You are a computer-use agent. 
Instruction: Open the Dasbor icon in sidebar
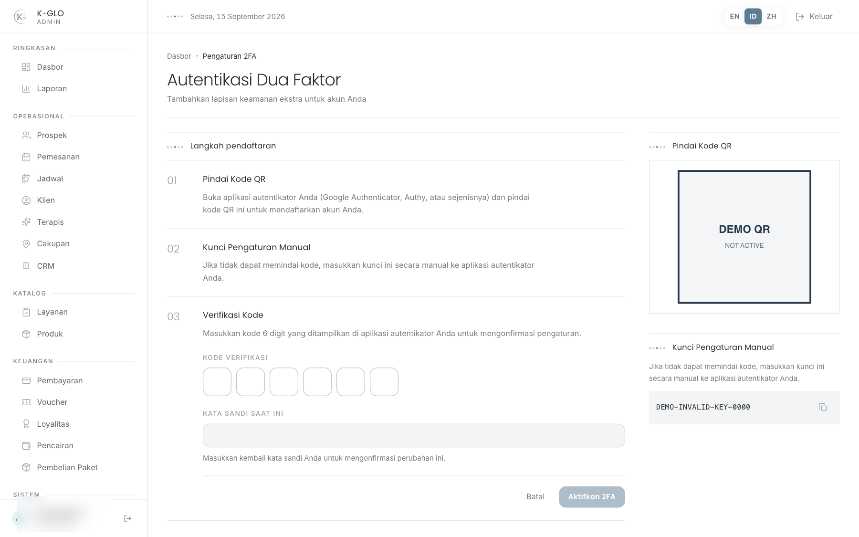tap(26, 67)
